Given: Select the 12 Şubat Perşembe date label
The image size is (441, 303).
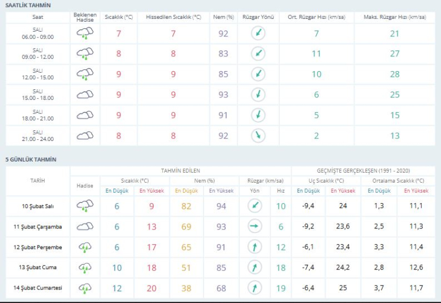Looking at the screenshot, I should click(38, 247).
